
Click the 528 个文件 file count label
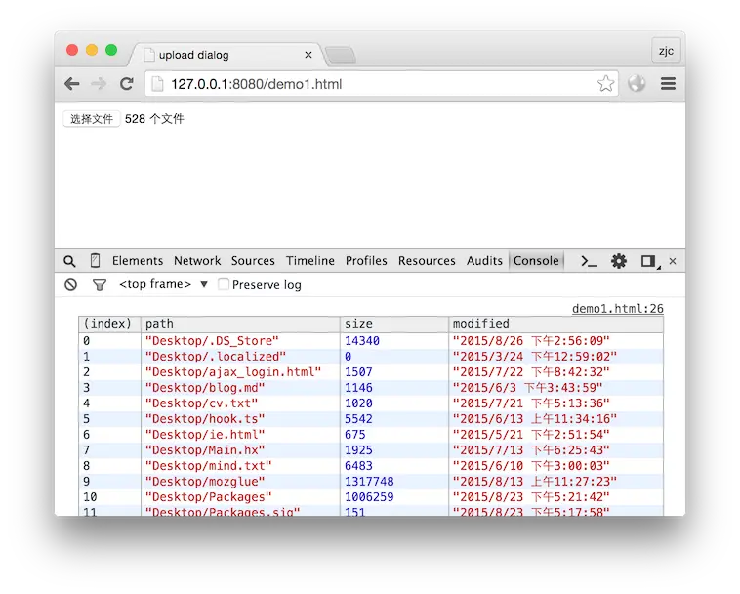(154, 119)
